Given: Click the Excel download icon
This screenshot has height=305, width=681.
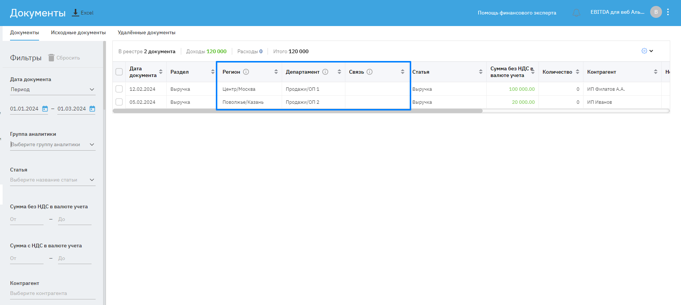Looking at the screenshot, I should [76, 13].
